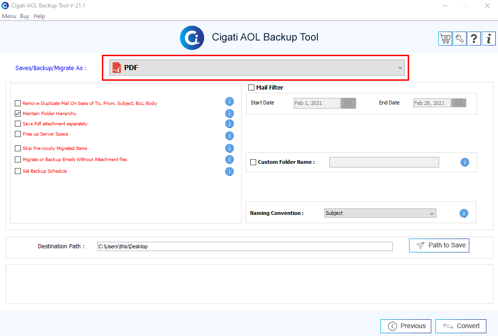Open the Buy menu
The height and width of the screenshot is (336, 498).
(25, 16)
